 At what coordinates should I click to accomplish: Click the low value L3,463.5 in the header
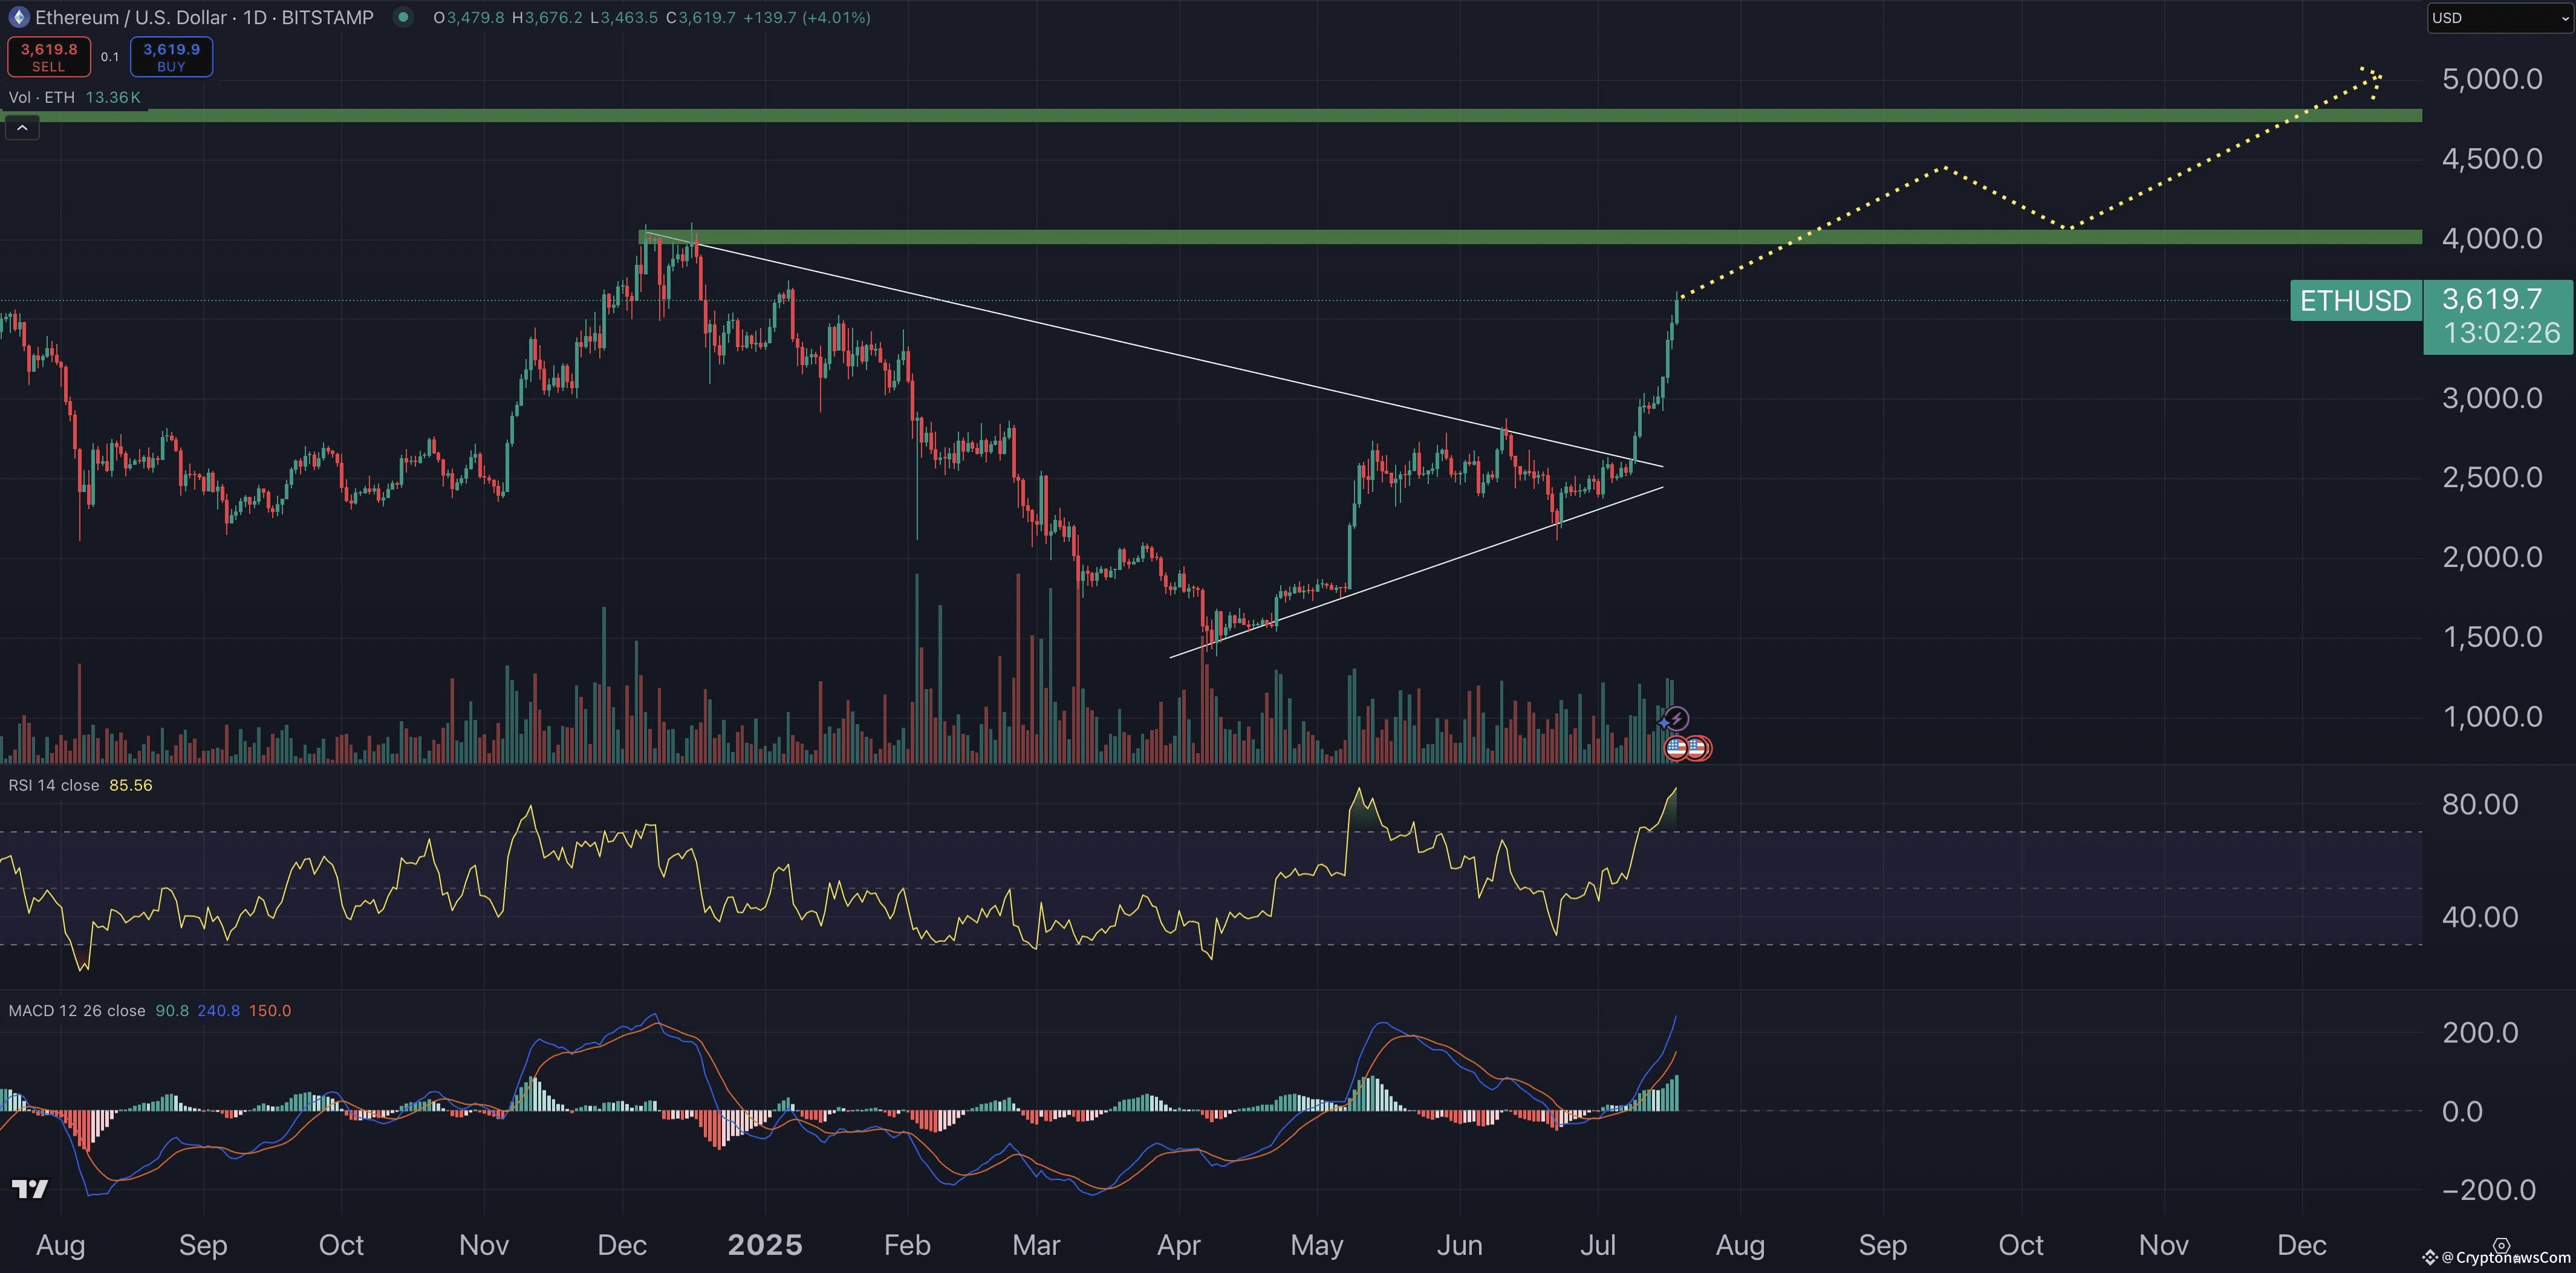624,17
